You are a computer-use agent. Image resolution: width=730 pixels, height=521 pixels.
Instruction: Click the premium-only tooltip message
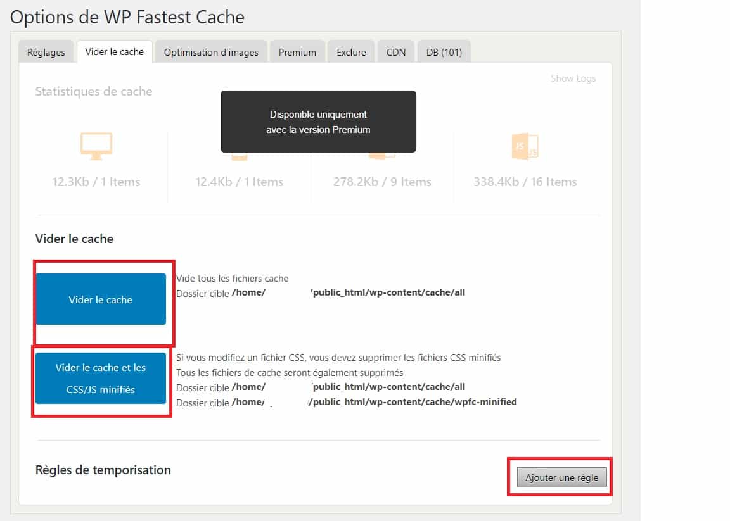point(319,122)
